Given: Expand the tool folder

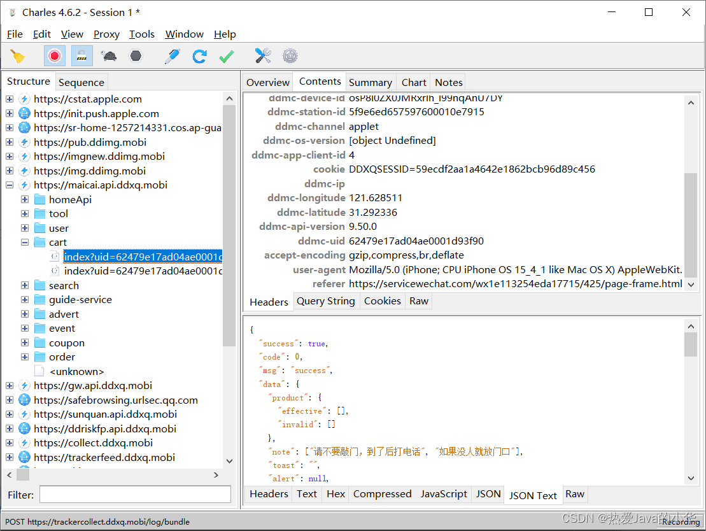Looking at the screenshot, I should 25,213.
